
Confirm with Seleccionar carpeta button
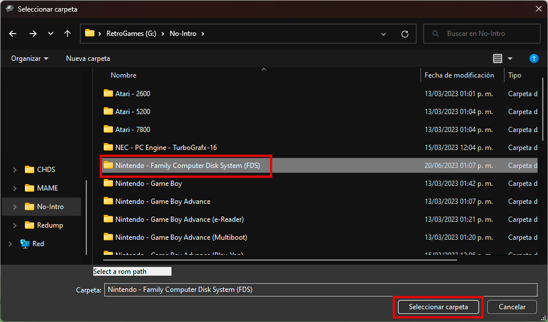[x=439, y=307]
